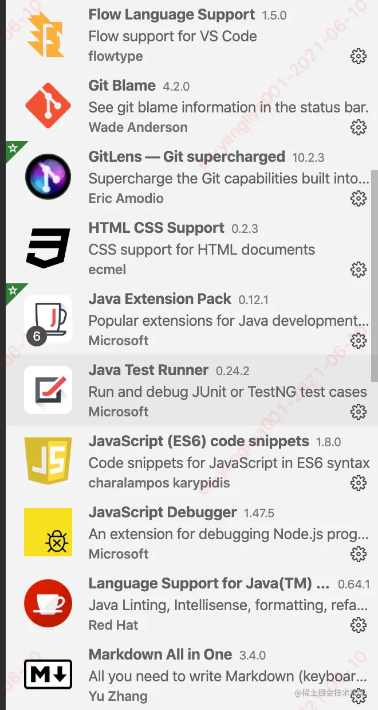Click description 'Flow support for VS Code'
The width and height of the screenshot is (378, 710).
(x=172, y=36)
